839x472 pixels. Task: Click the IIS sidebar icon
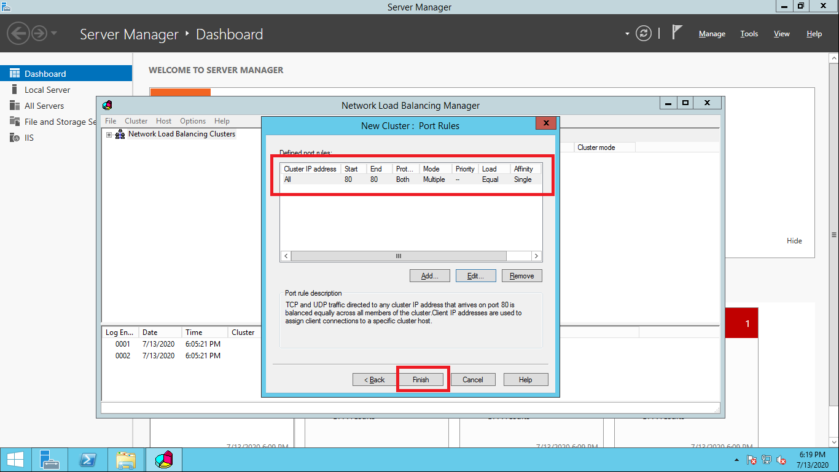15,138
